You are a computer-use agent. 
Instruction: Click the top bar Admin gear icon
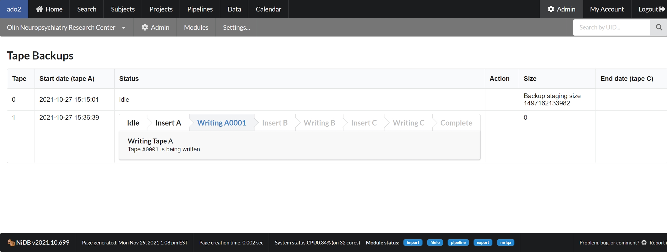point(551,9)
